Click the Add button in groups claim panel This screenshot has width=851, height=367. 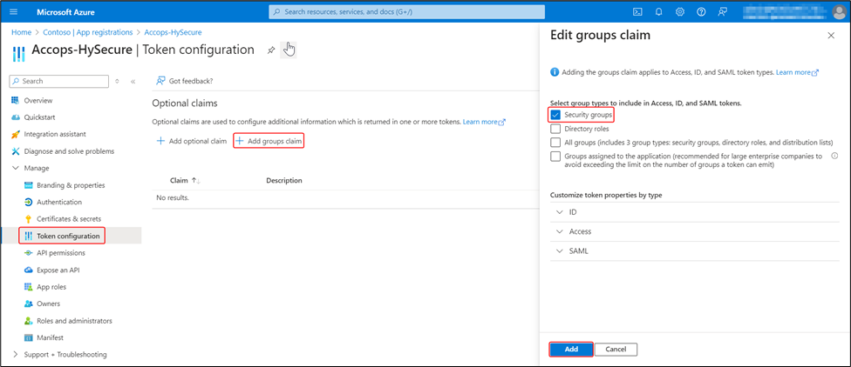tap(571, 349)
